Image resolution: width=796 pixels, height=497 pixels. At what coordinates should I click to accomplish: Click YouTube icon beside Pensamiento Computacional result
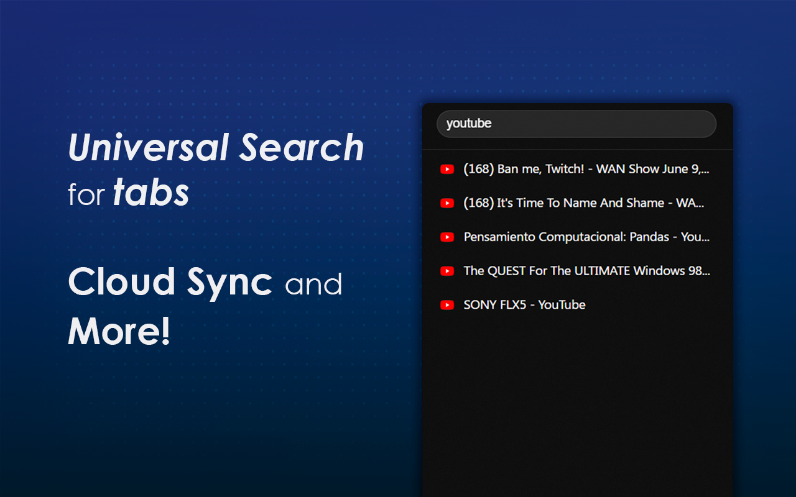pyautogui.click(x=447, y=237)
